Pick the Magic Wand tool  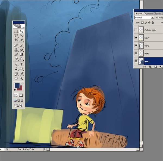(x=21, y=36)
